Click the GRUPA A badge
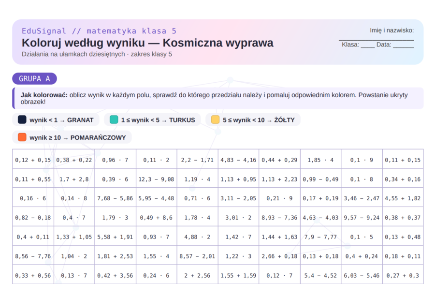Viewport: 435px width, 284px height. 34,78
